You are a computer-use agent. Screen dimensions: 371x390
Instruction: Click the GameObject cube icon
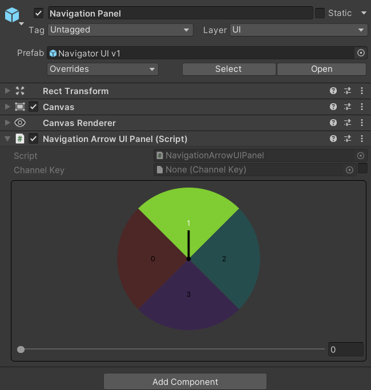pos(12,15)
